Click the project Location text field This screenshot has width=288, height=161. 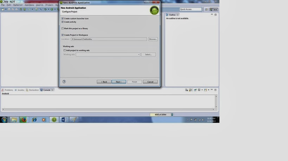tap(109, 39)
